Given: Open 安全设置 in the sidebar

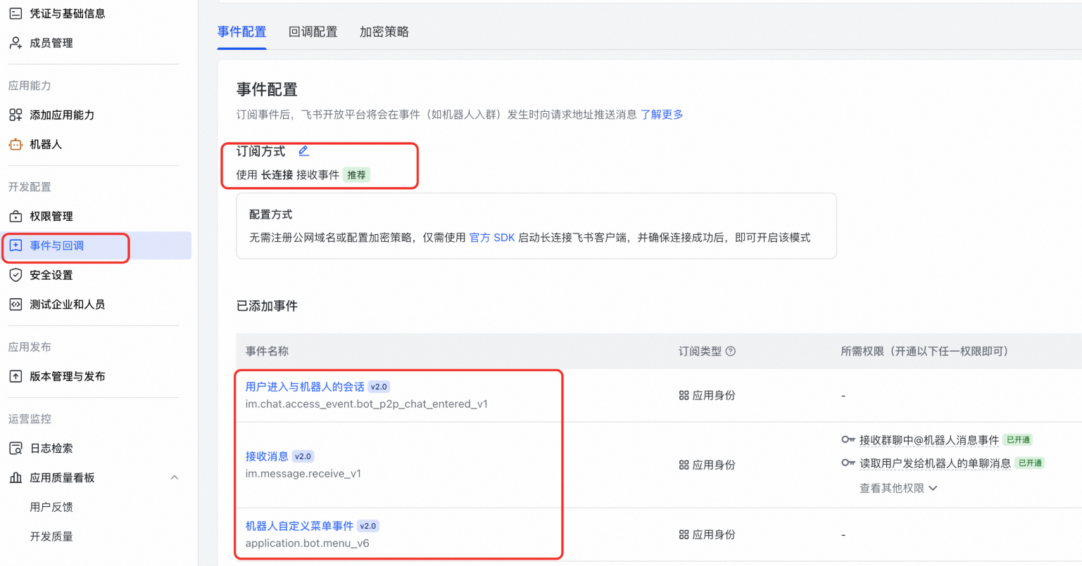Looking at the screenshot, I should coord(51,275).
